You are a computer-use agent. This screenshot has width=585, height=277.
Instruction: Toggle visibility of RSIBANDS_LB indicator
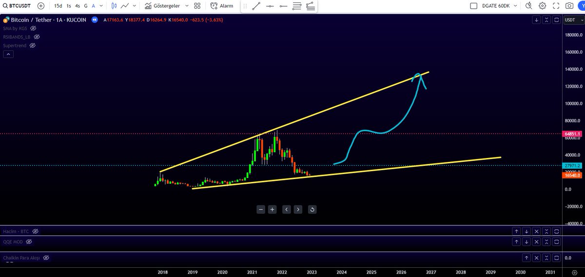pyautogui.click(x=37, y=37)
